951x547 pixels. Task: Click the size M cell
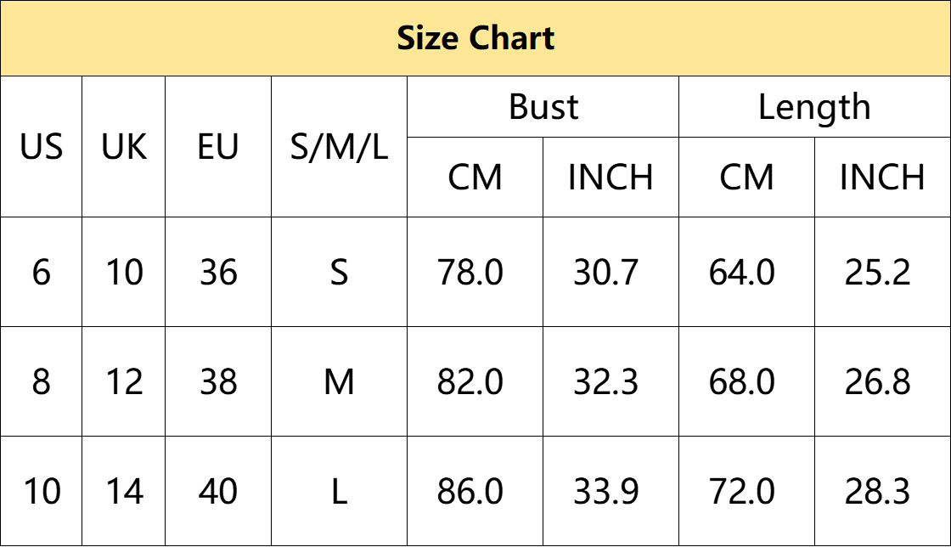339,382
